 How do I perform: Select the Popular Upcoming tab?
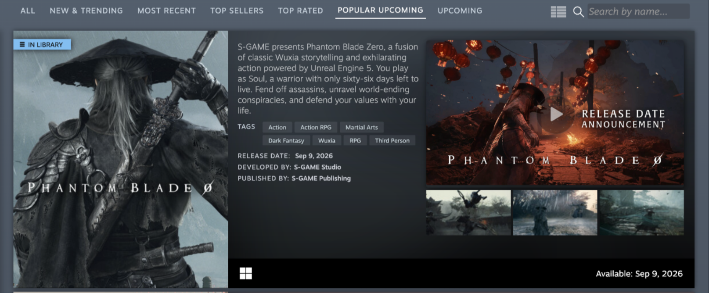coord(380,10)
